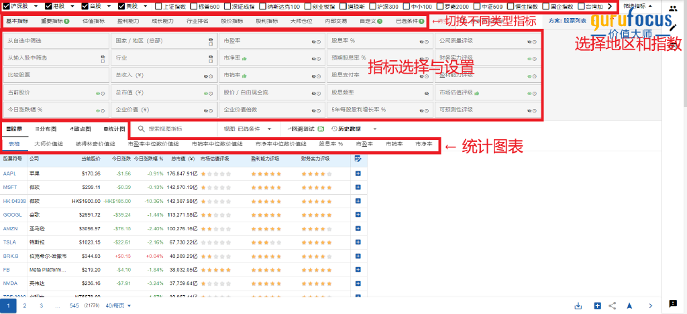Add AAPL row with its plus icon

coord(358,173)
